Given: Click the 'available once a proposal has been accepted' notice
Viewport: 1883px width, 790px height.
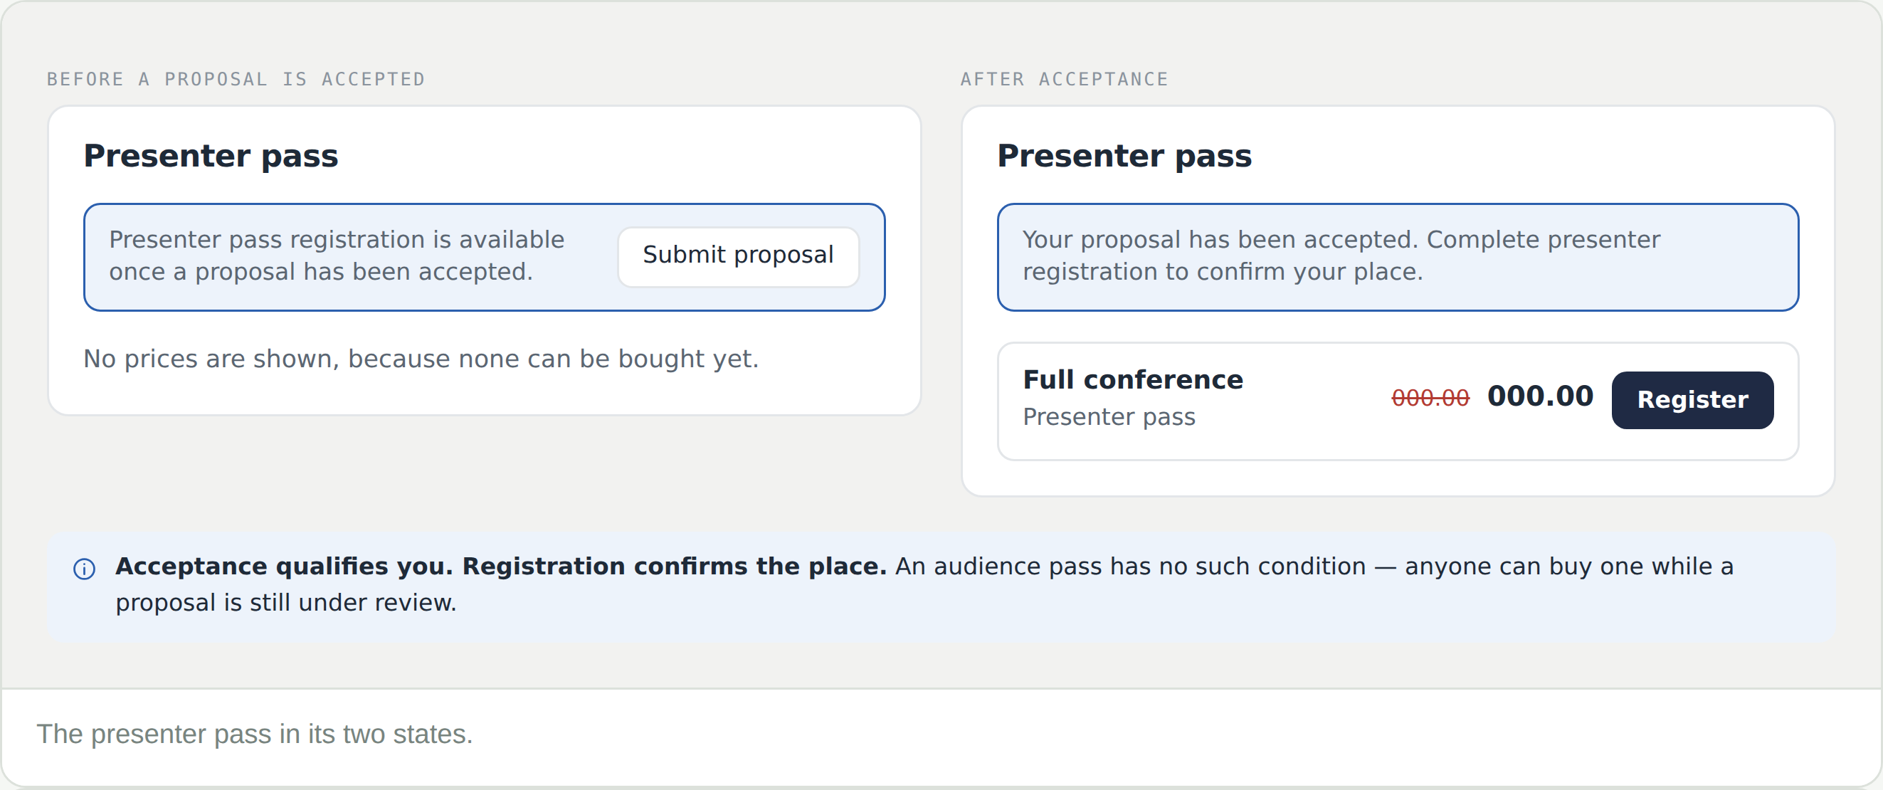Looking at the screenshot, I should tap(337, 256).
